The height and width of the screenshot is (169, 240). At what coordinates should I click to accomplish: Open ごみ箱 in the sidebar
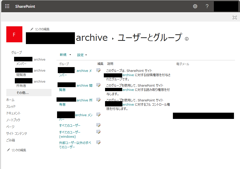tap(11, 140)
